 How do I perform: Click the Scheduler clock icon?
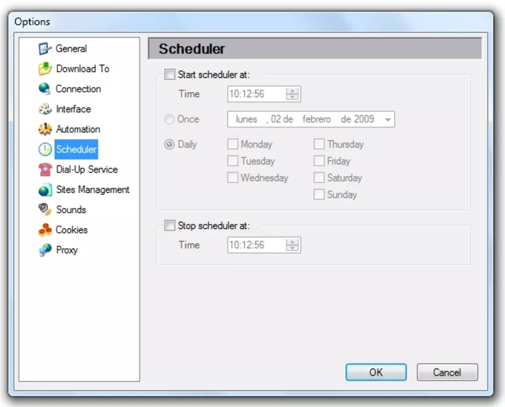[45, 149]
